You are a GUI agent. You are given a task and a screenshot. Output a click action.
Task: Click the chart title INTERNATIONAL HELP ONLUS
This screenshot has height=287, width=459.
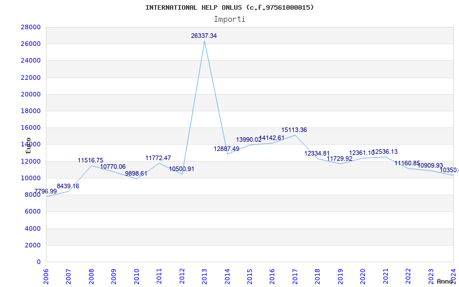click(229, 7)
